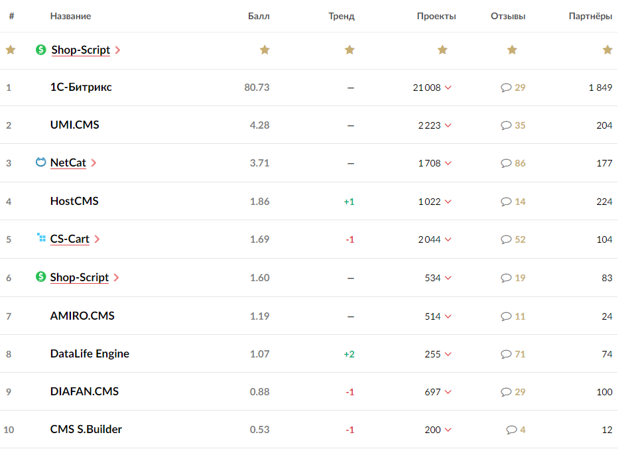Screen dimensions: 636x449
Task: Sort by the Тренд column header
Action: [x=342, y=16]
